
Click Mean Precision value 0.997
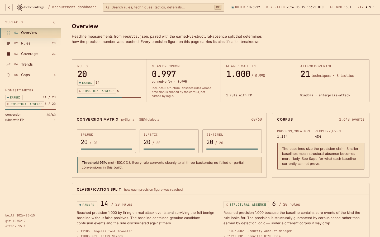(x=164, y=74)
